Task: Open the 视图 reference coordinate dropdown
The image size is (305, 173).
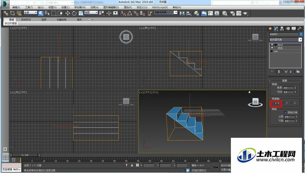Action: pos(91,12)
